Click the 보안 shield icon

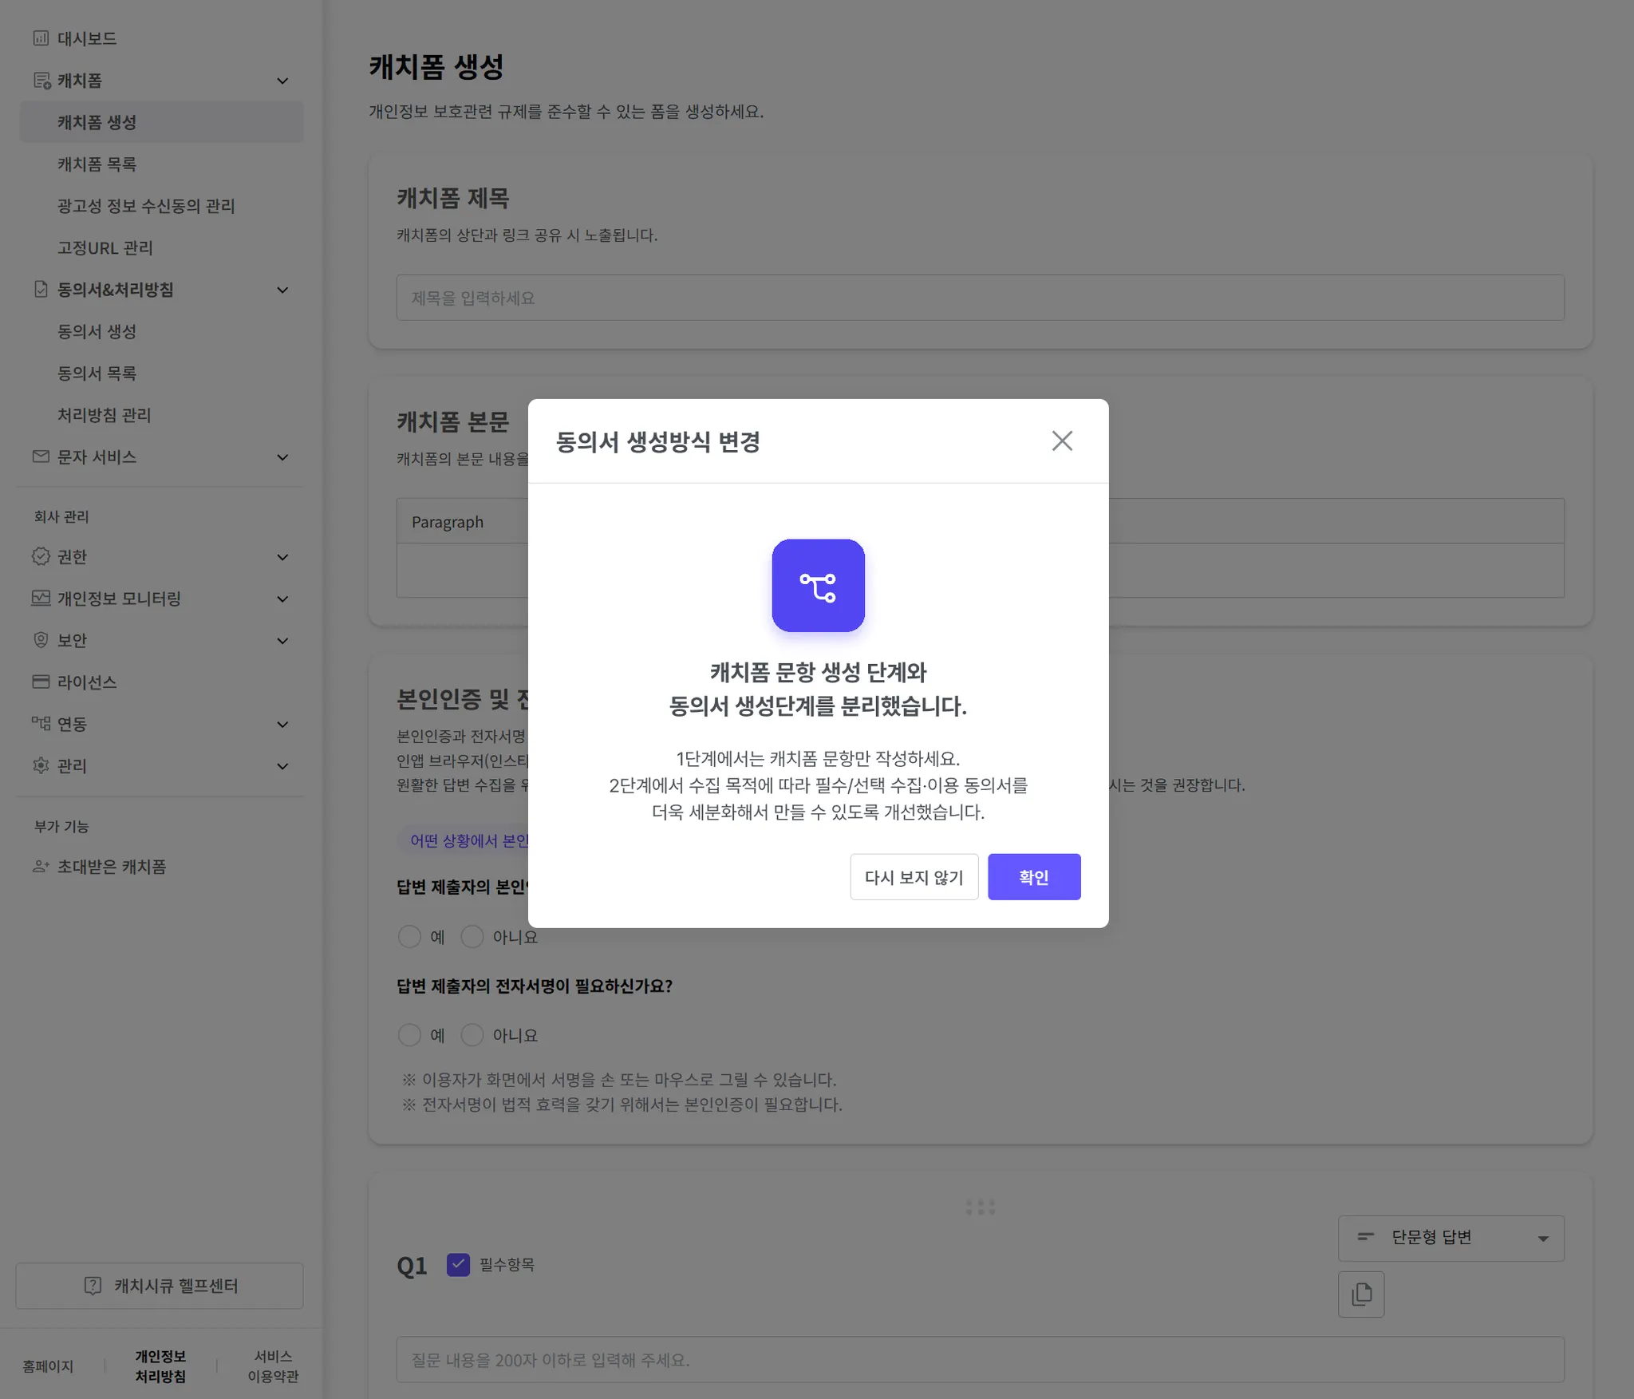tap(41, 640)
